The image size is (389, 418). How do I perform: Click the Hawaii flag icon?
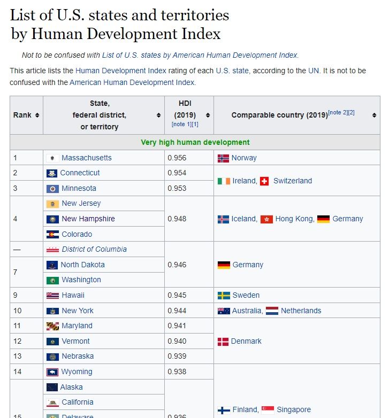click(52, 296)
